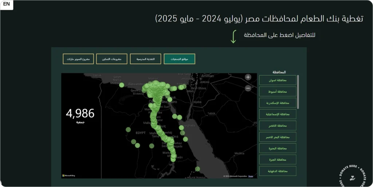373x187 pixels.
Task: Choose محافظة الإسكندرية in the list
Action: 278,103
